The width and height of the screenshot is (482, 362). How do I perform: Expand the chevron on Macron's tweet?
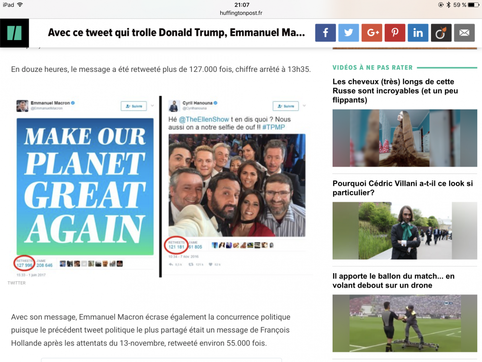click(152, 106)
